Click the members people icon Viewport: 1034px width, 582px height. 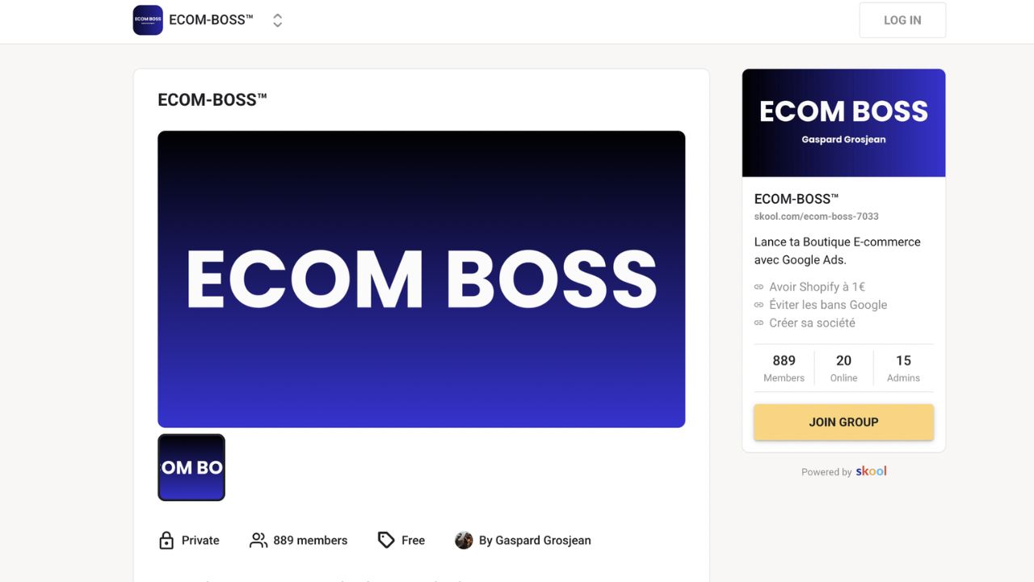point(258,540)
